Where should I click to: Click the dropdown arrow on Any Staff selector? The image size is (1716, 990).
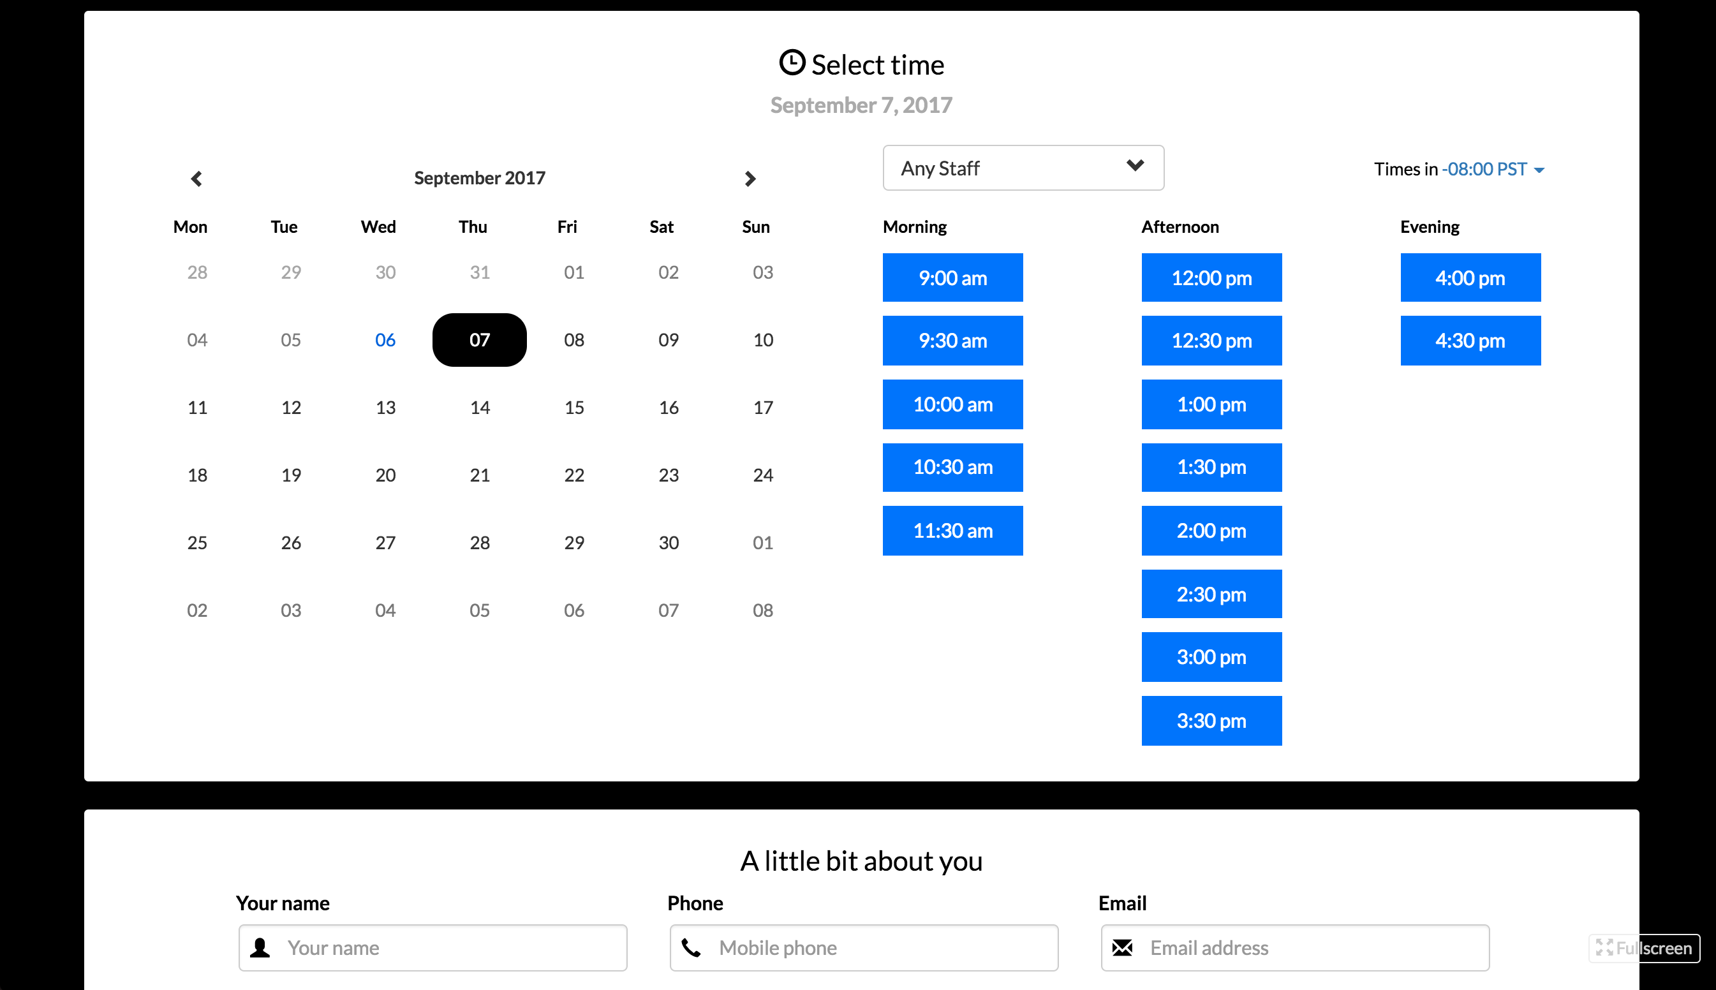[1134, 166]
